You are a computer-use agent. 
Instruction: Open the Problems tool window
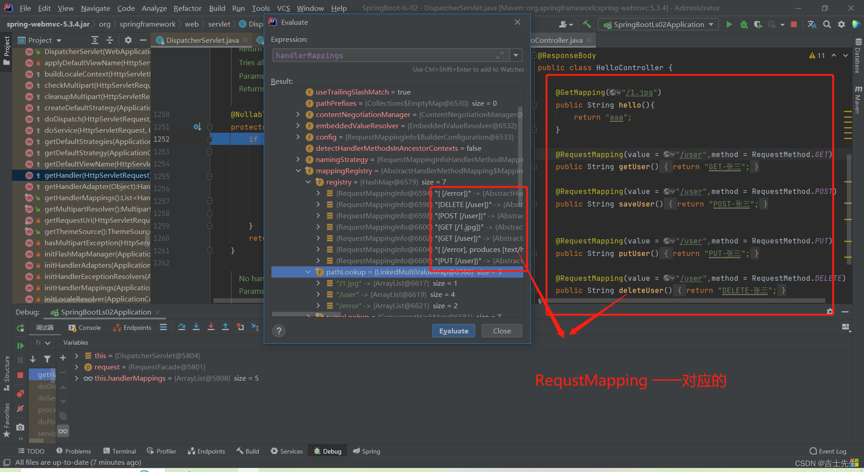73,451
